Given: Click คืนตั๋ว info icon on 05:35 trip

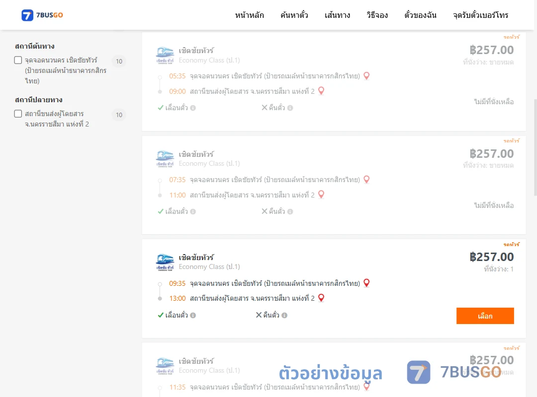Looking at the screenshot, I should click(290, 108).
